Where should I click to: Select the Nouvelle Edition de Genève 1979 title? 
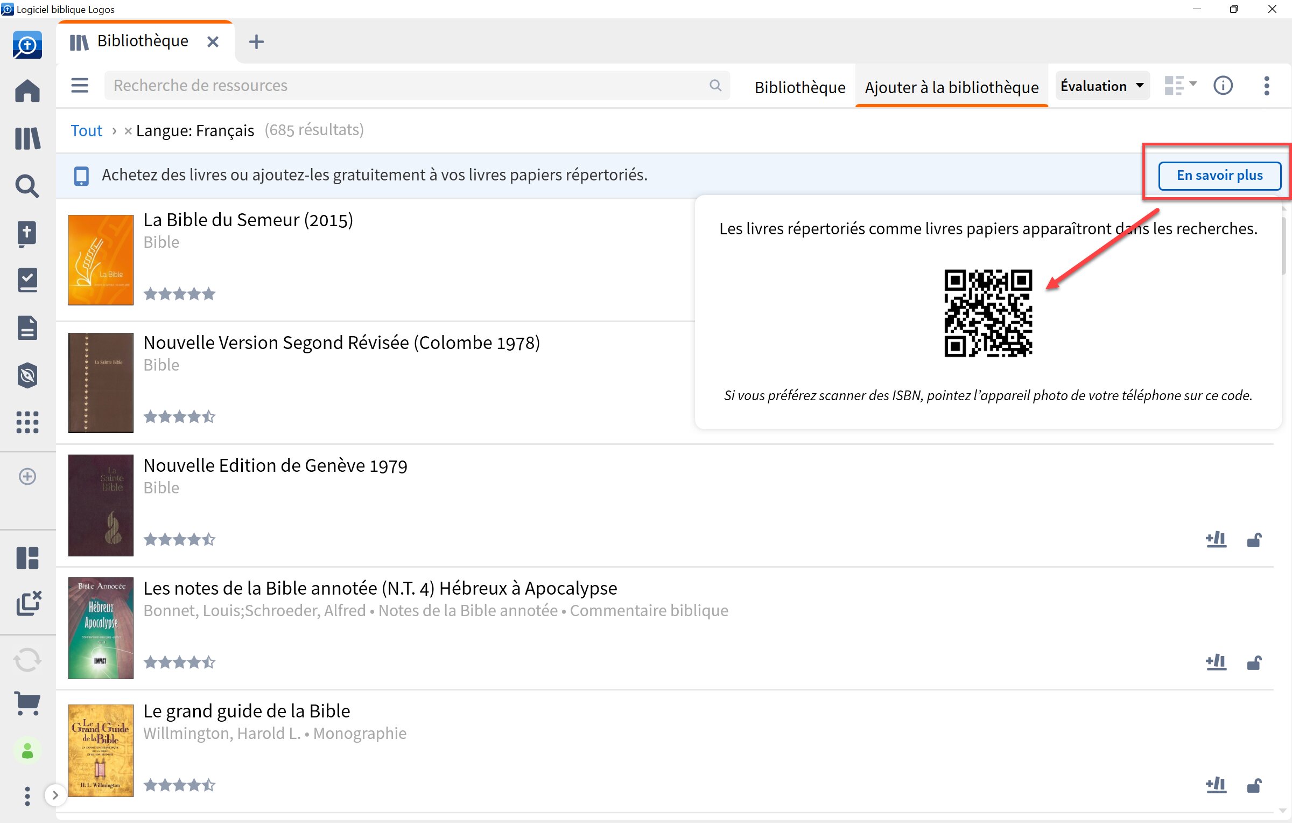pyautogui.click(x=275, y=466)
